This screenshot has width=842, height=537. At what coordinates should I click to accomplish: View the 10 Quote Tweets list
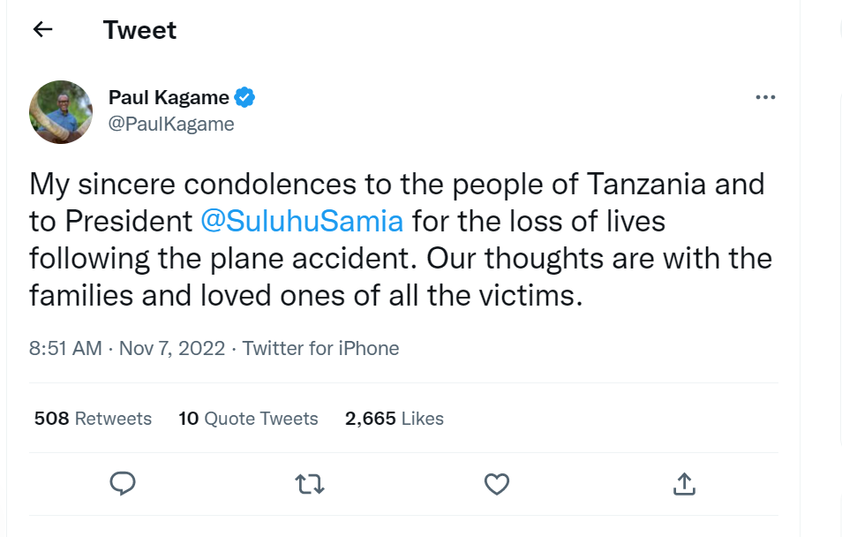[248, 418]
